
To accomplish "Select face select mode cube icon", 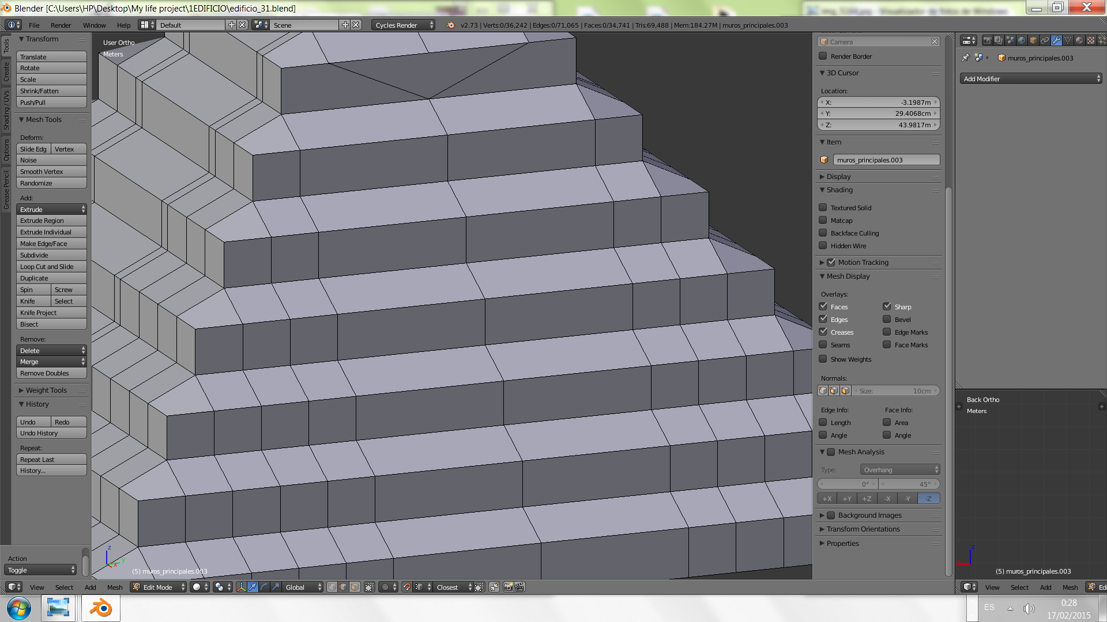I will 355,587.
